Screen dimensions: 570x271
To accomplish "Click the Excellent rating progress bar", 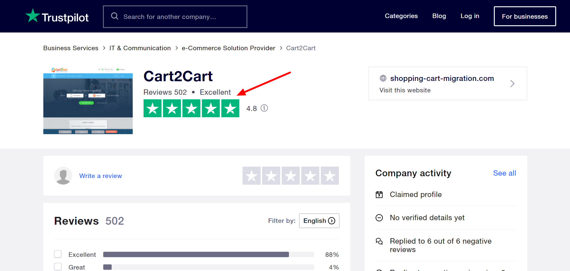I will tap(196, 254).
